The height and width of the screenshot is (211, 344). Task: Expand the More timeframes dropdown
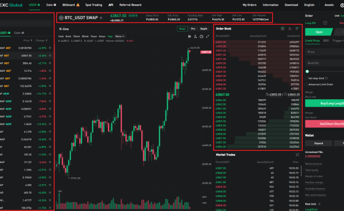120,36
